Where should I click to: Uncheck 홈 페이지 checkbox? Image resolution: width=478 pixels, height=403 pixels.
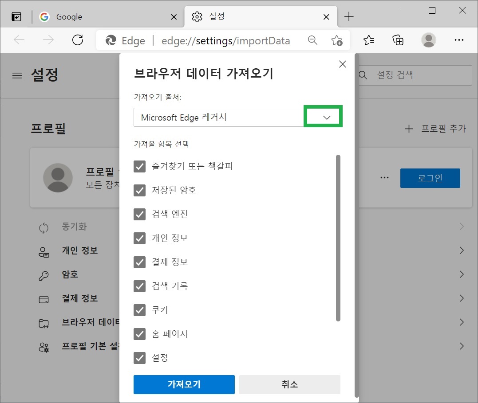(140, 334)
